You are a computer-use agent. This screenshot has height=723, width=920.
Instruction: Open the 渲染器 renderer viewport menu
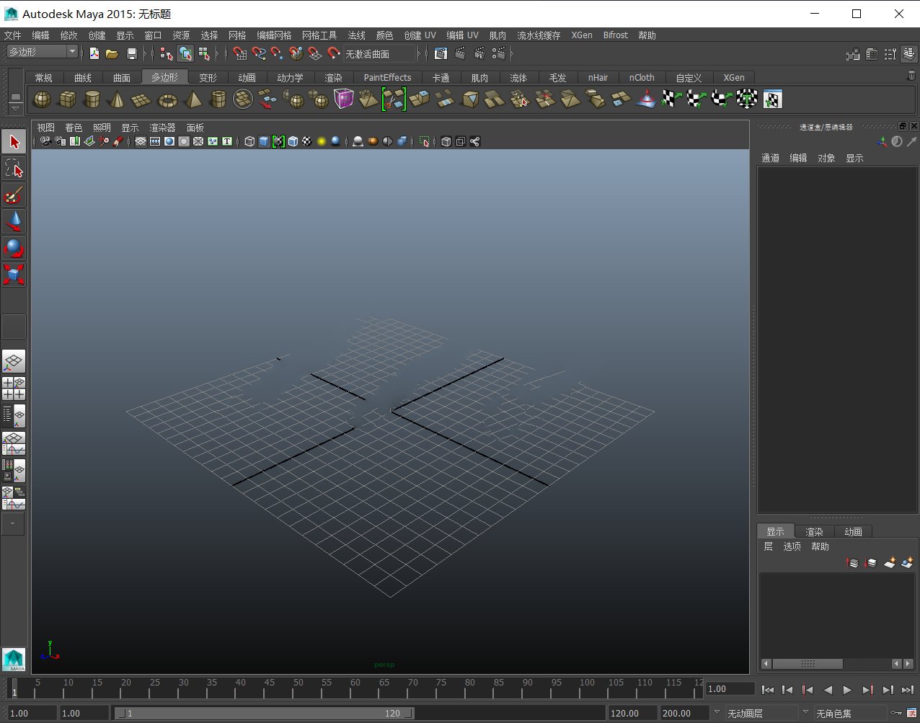click(x=162, y=128)
